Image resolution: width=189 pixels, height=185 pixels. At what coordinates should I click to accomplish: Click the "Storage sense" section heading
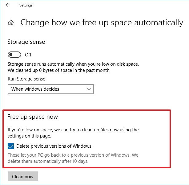tap(26, 42)
